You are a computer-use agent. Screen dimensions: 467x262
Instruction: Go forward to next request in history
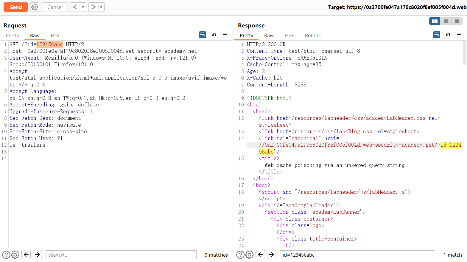click(x=93, y=7)
